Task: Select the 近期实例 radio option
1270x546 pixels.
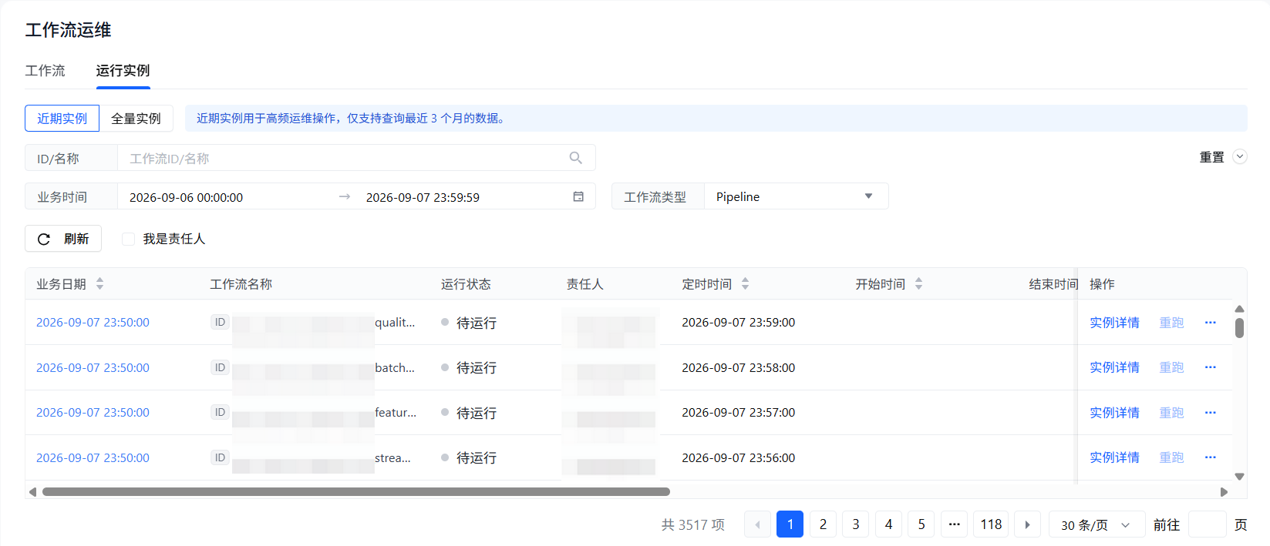Action: [62, 119]
